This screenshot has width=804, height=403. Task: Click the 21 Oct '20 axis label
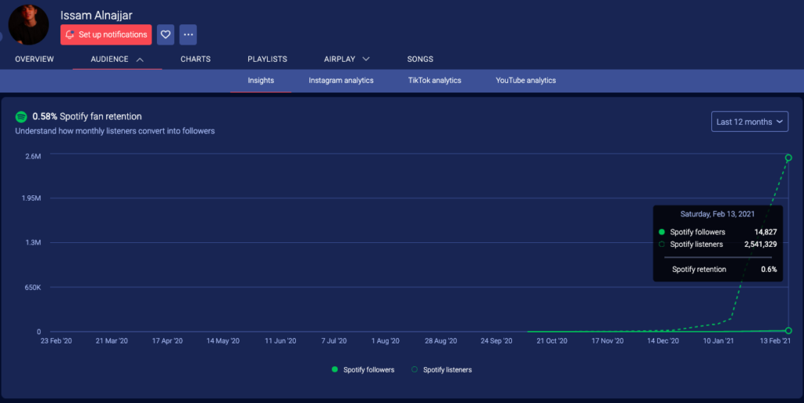coord(552,341)
